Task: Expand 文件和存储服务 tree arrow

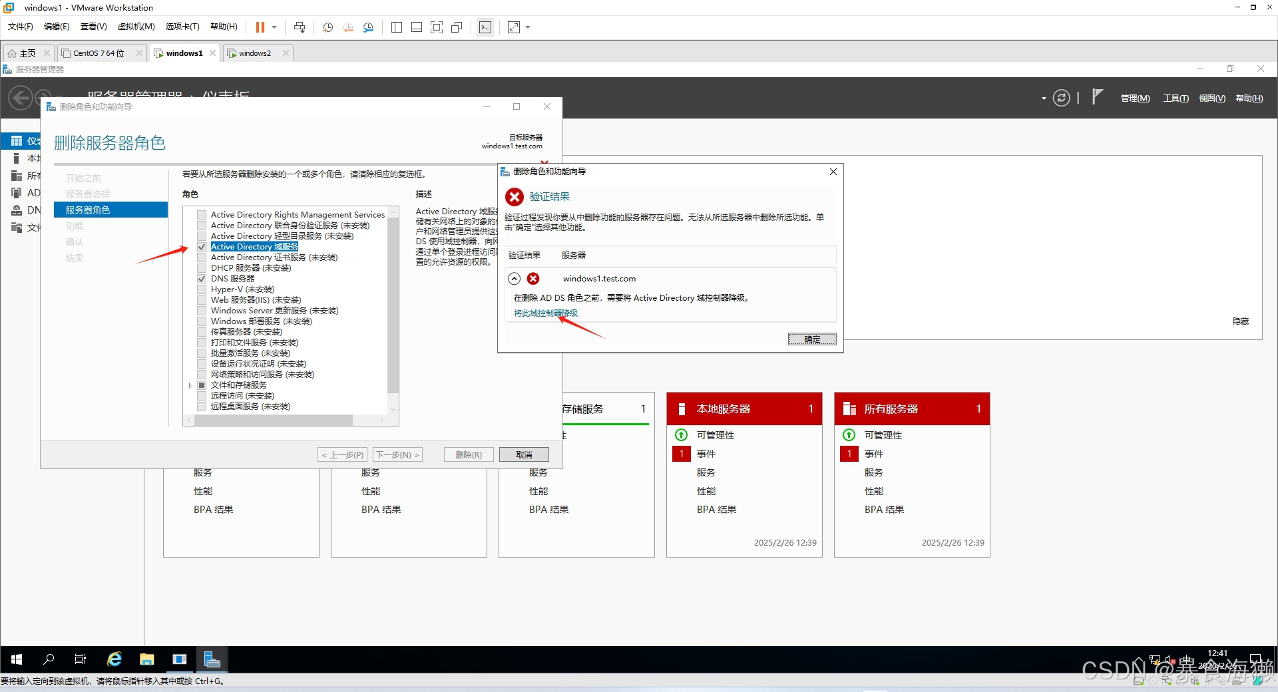Action: tap(190, 385)
